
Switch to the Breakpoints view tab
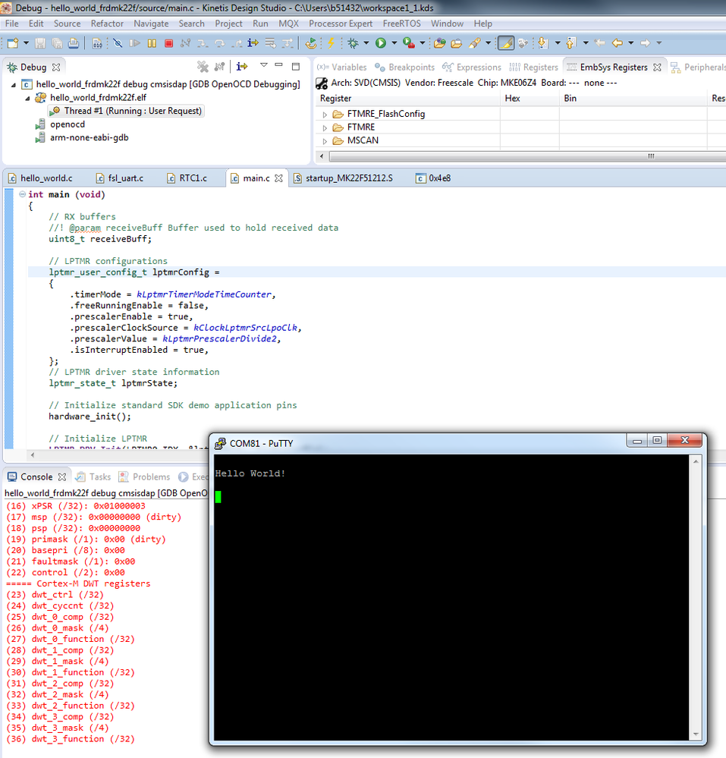click(404, 68)
